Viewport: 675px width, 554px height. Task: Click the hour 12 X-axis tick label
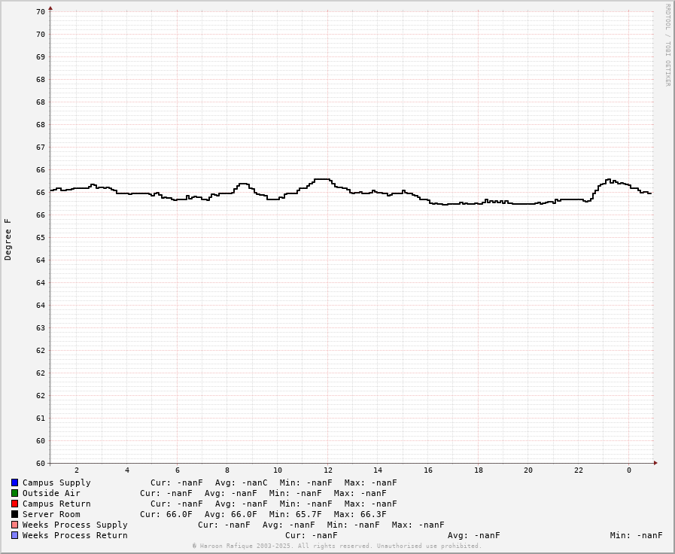328,470
